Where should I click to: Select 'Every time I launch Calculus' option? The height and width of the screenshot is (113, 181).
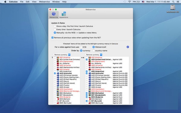pyautogui.click(x=55, y=30)
